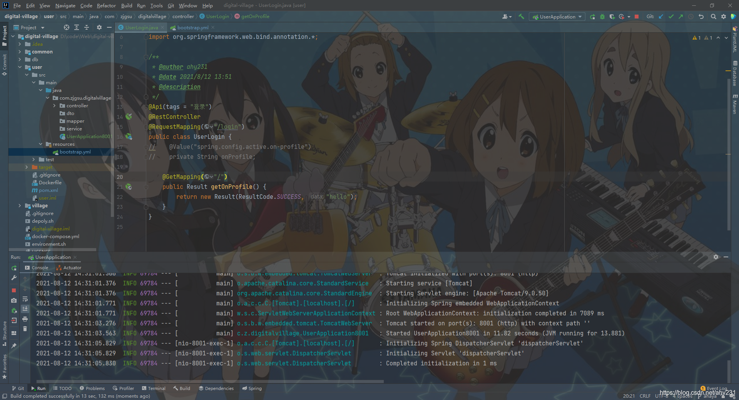Rerun the app from the Run panel sidebar
The image size is (739, 400).
tap(14, 268)
